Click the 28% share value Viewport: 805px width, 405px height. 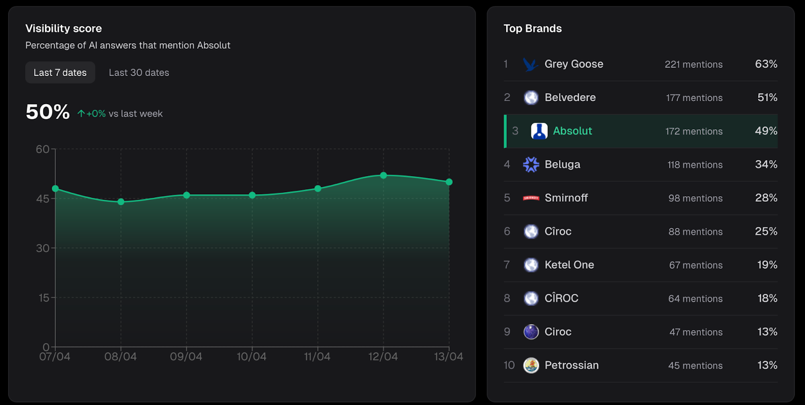766,198
